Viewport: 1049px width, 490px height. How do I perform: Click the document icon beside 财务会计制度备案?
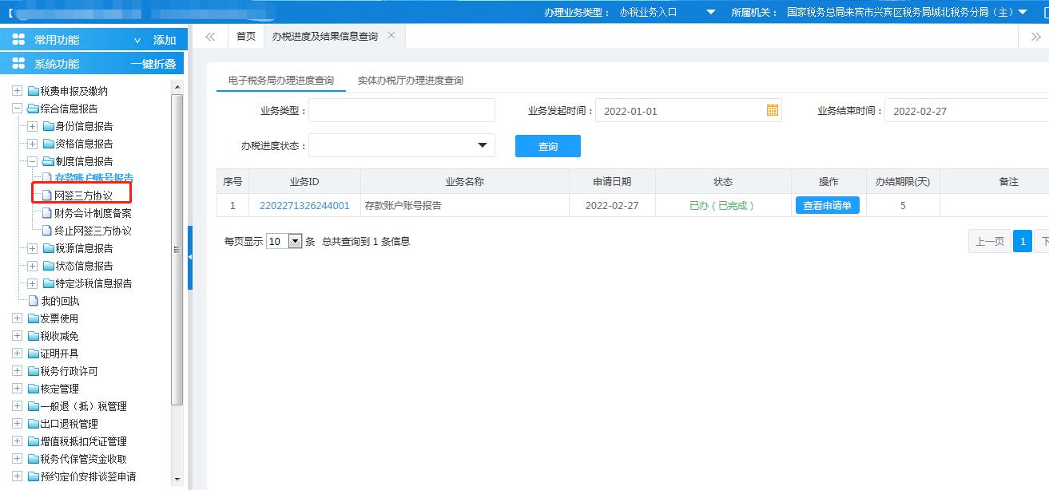(x=47, y=211)
